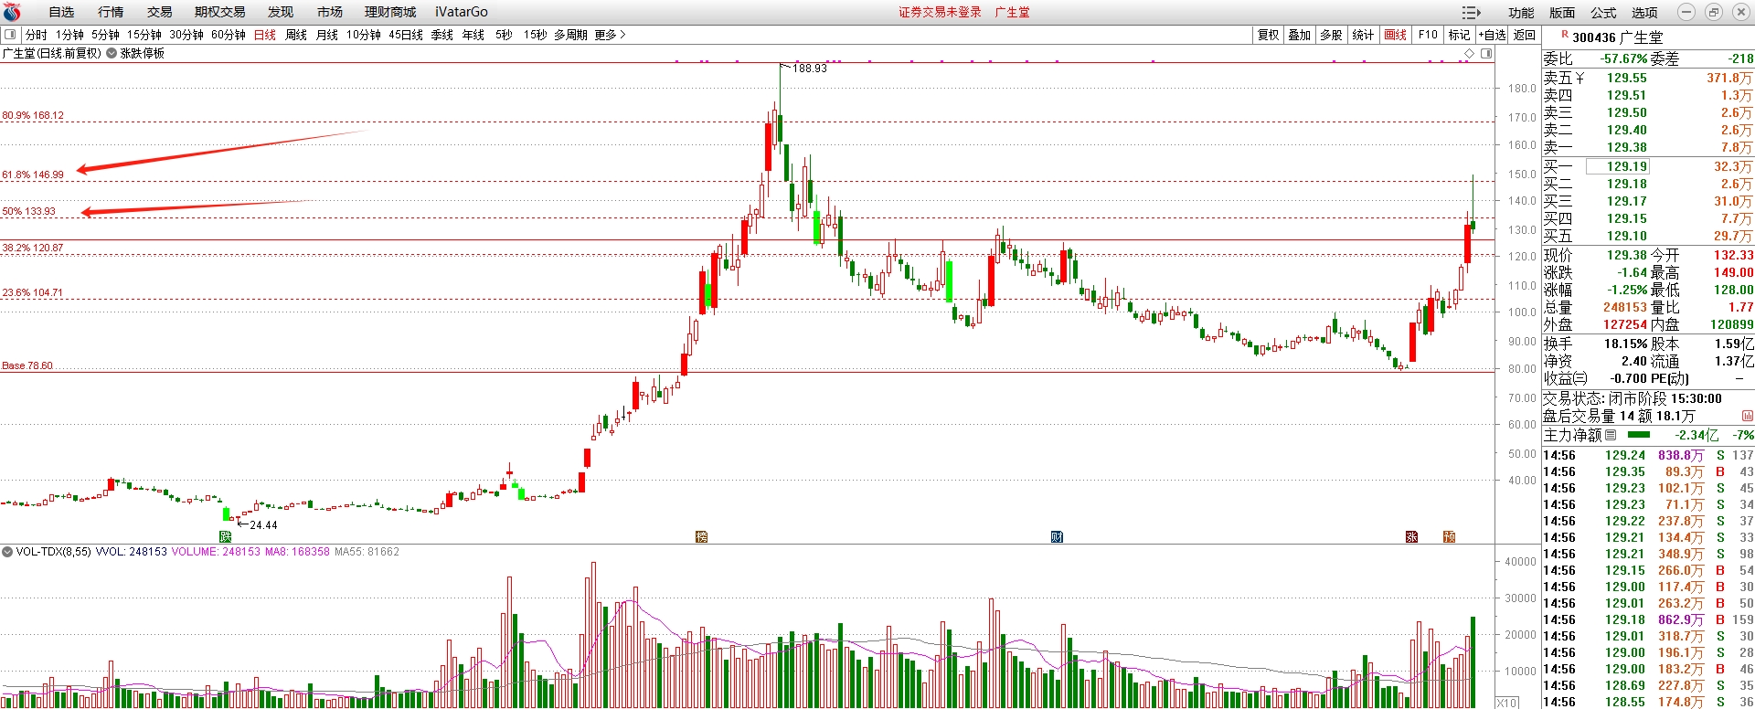Click the 统计 button

click(x=1363, y=35)
